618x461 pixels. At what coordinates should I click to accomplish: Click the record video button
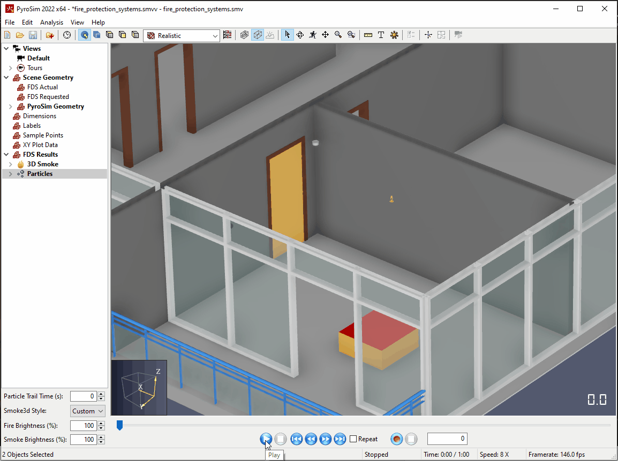click(396, 439)
